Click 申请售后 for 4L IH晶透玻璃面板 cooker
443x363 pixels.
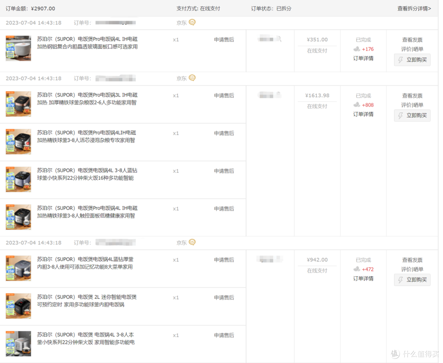[x=224, y=39]
